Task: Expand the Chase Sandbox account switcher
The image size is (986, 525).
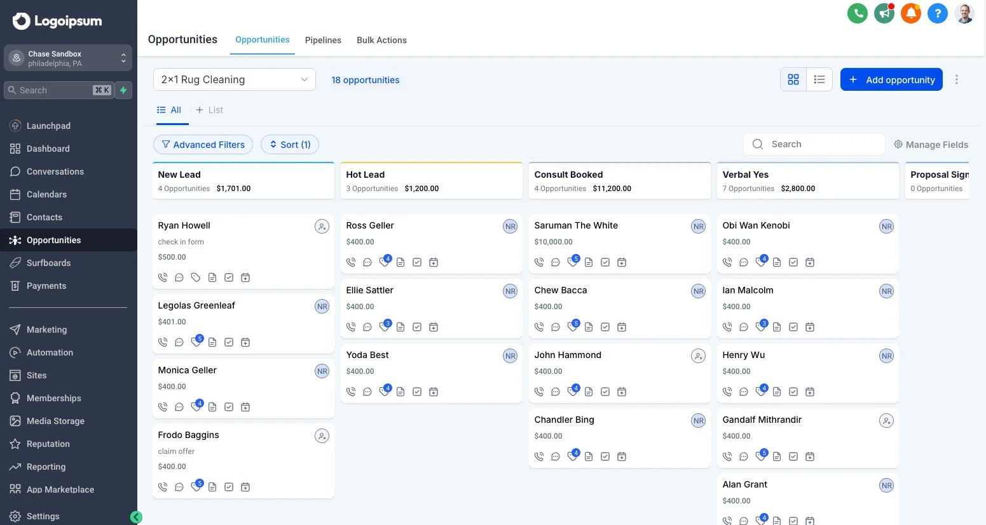Action: 68,58
